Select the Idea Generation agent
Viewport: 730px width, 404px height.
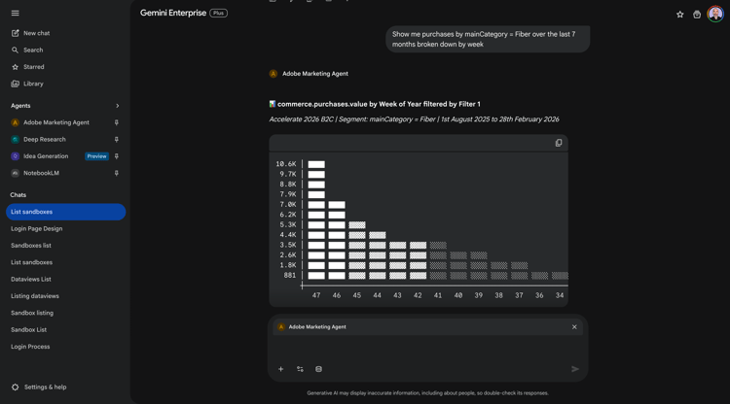(46, 156)
